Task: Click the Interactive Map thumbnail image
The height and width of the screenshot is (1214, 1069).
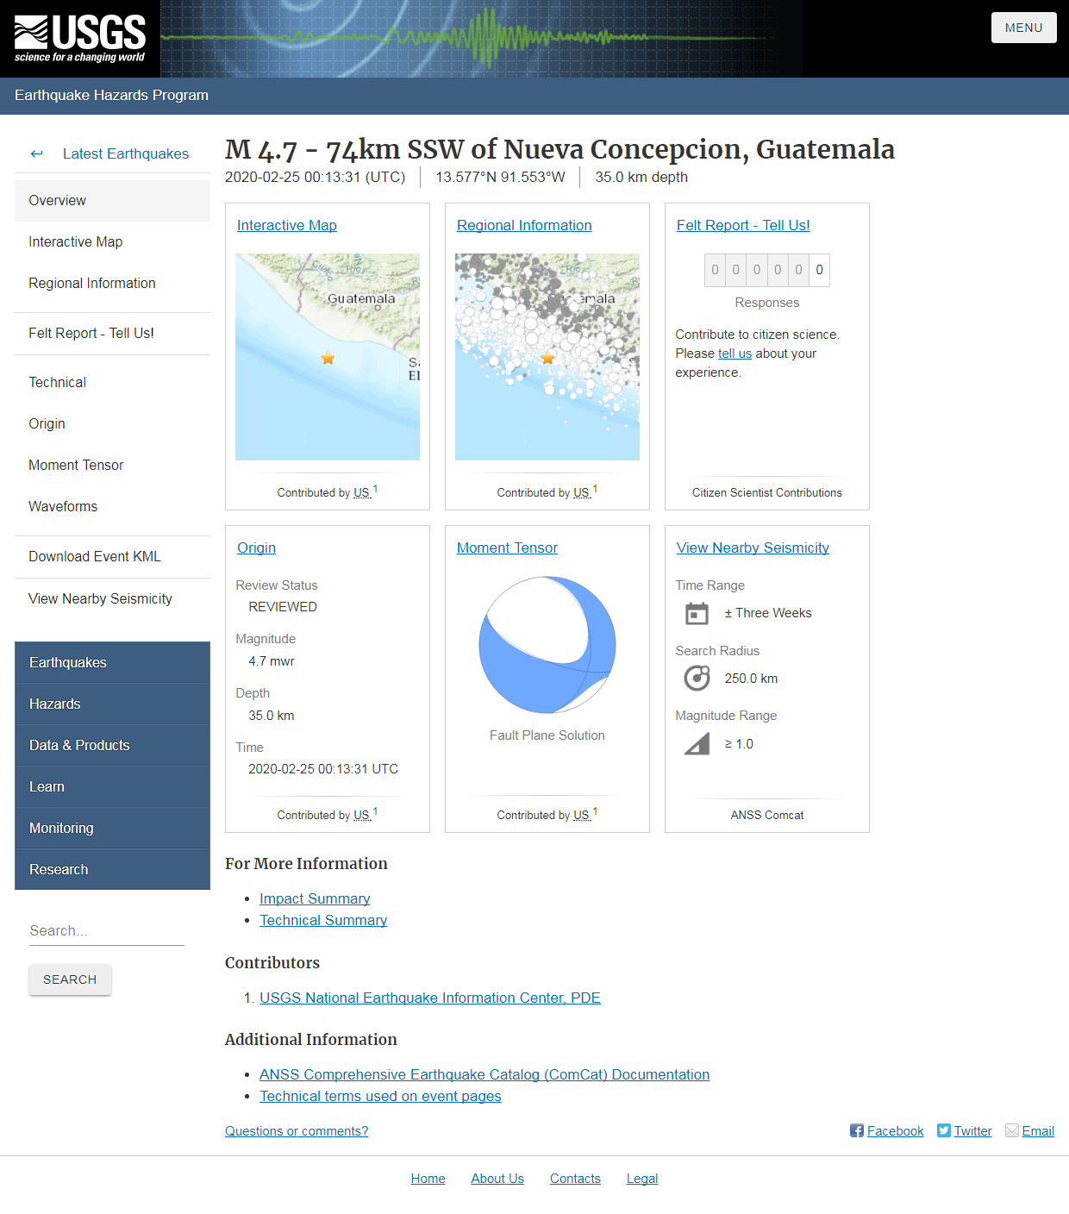Action: pyautogui.click(x=328, y=357)
